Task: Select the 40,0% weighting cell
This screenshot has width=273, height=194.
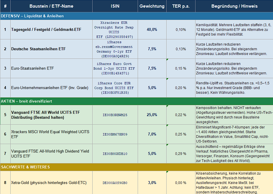Action: (152, 29)
